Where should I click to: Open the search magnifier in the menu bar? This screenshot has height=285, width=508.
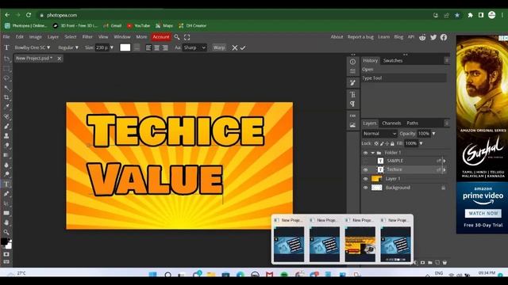click(177, 37)
